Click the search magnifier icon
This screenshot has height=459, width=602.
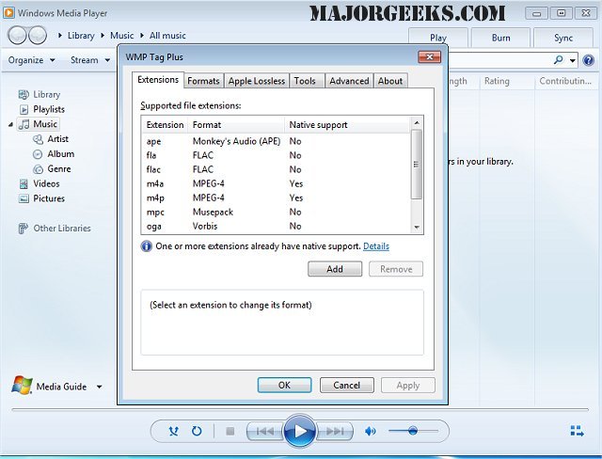[x=559, y=60]
